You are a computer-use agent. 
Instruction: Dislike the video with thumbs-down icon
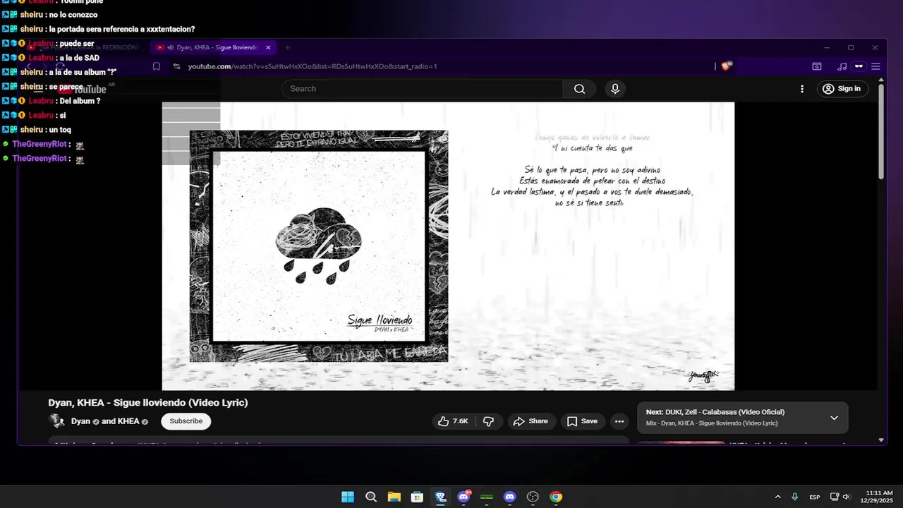488,421
